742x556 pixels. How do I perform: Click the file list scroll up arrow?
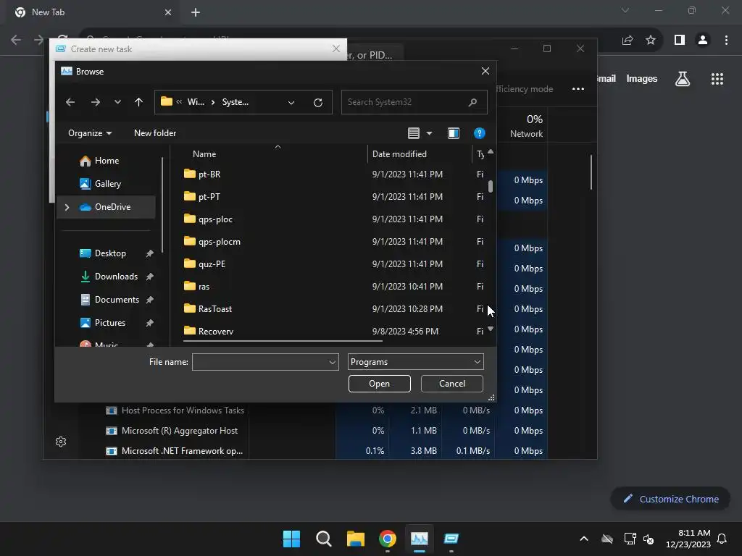[x=491, y=151]
